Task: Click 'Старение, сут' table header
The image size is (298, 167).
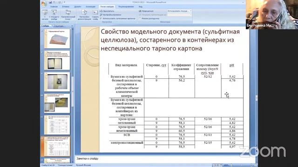Action: 156,65
